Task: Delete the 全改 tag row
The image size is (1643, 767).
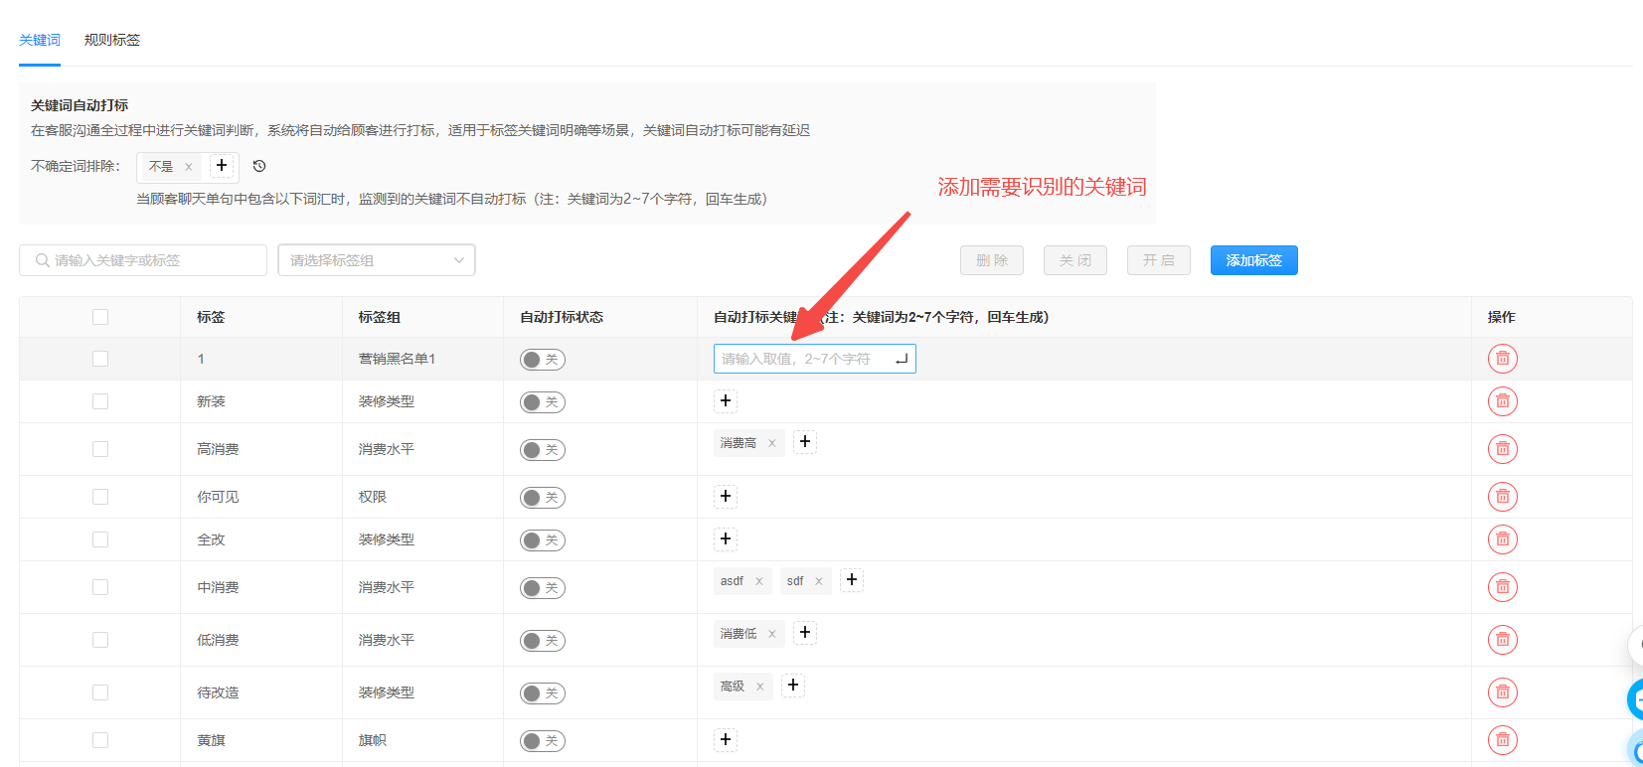Action: [x=1502, y=539]
